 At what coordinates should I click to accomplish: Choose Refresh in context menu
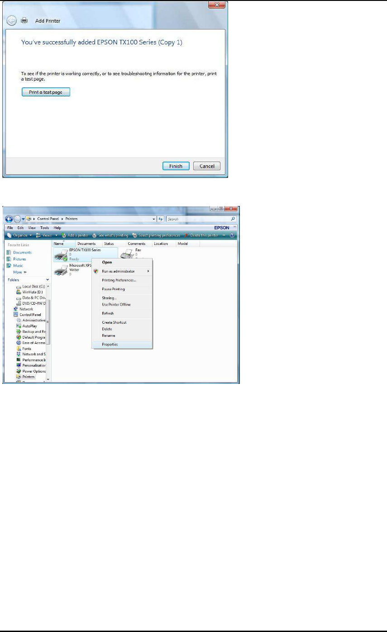[122, 313]
